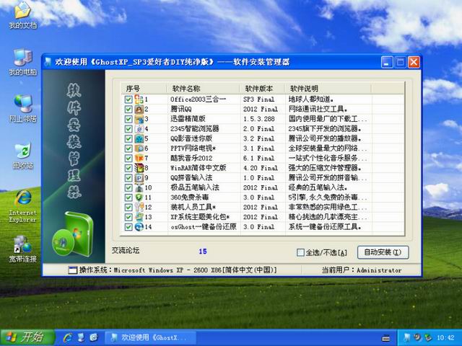
Task: Open 我的文档 desktop icon
Action: (22, 15)
